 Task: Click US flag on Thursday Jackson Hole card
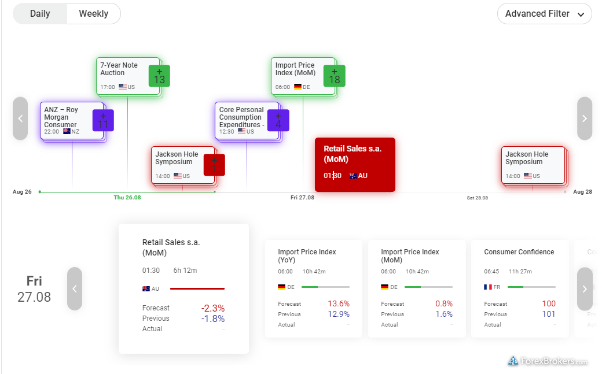tap(178, 176)
